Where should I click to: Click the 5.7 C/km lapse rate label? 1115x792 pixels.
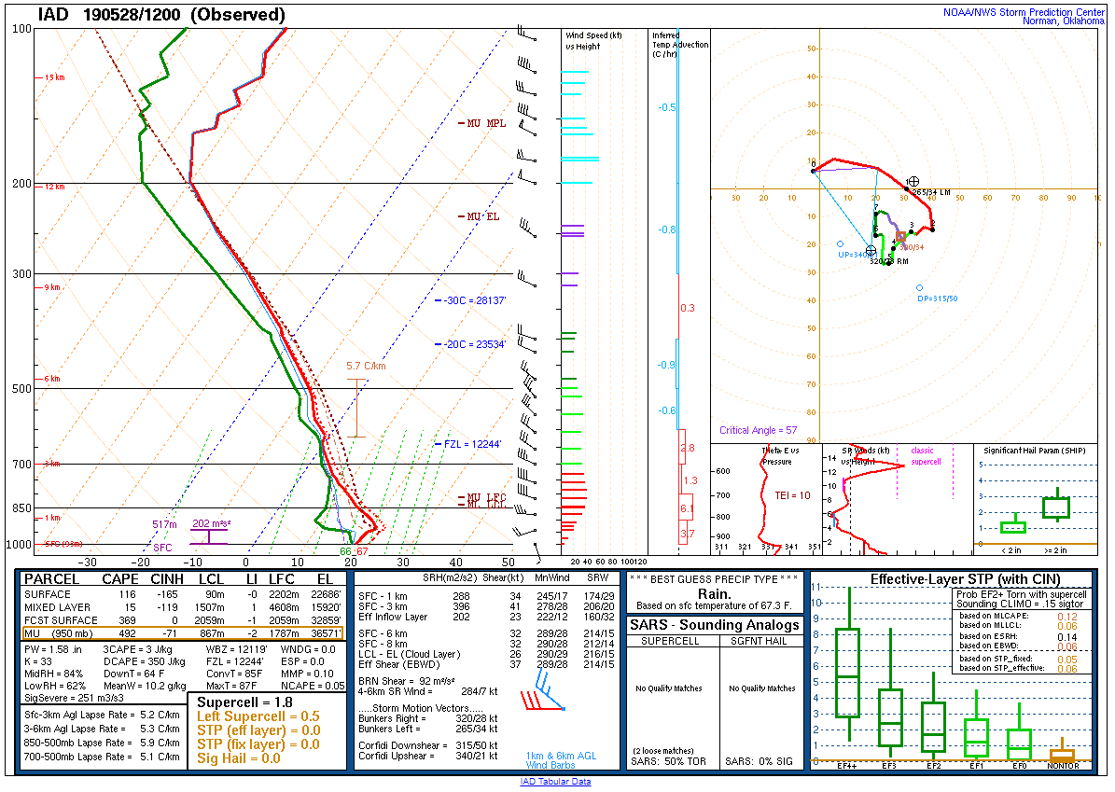pyautogui.click(x=366, y=366)
